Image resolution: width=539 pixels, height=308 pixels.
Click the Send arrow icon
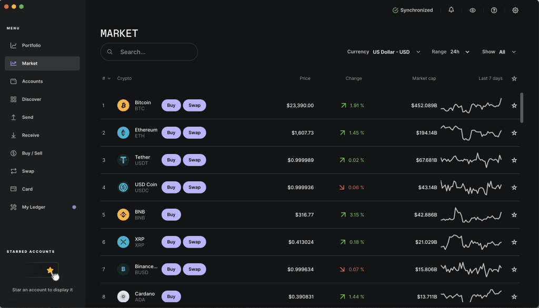pyautogui.click(x=14, y=117)
